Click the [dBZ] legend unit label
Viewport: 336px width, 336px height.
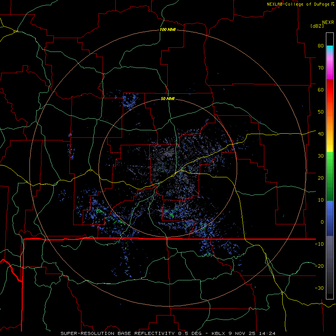pyautogui.click(x=317, y=26)
